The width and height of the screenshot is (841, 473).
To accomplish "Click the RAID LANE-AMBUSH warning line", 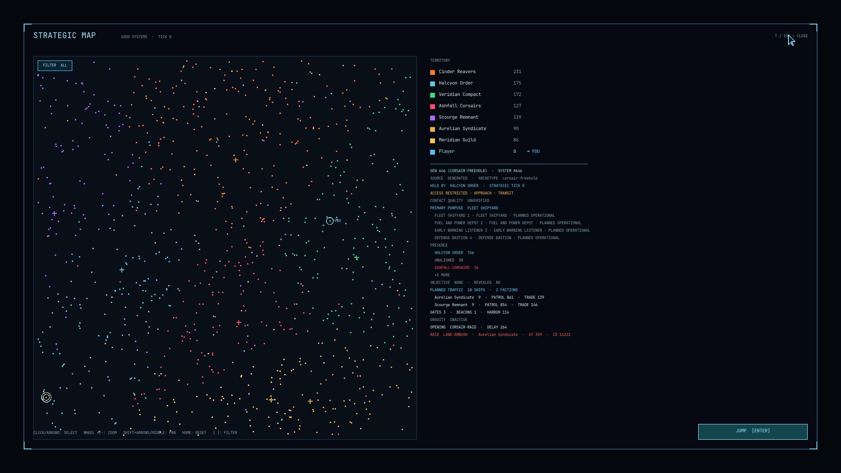I will click(500, 335).
